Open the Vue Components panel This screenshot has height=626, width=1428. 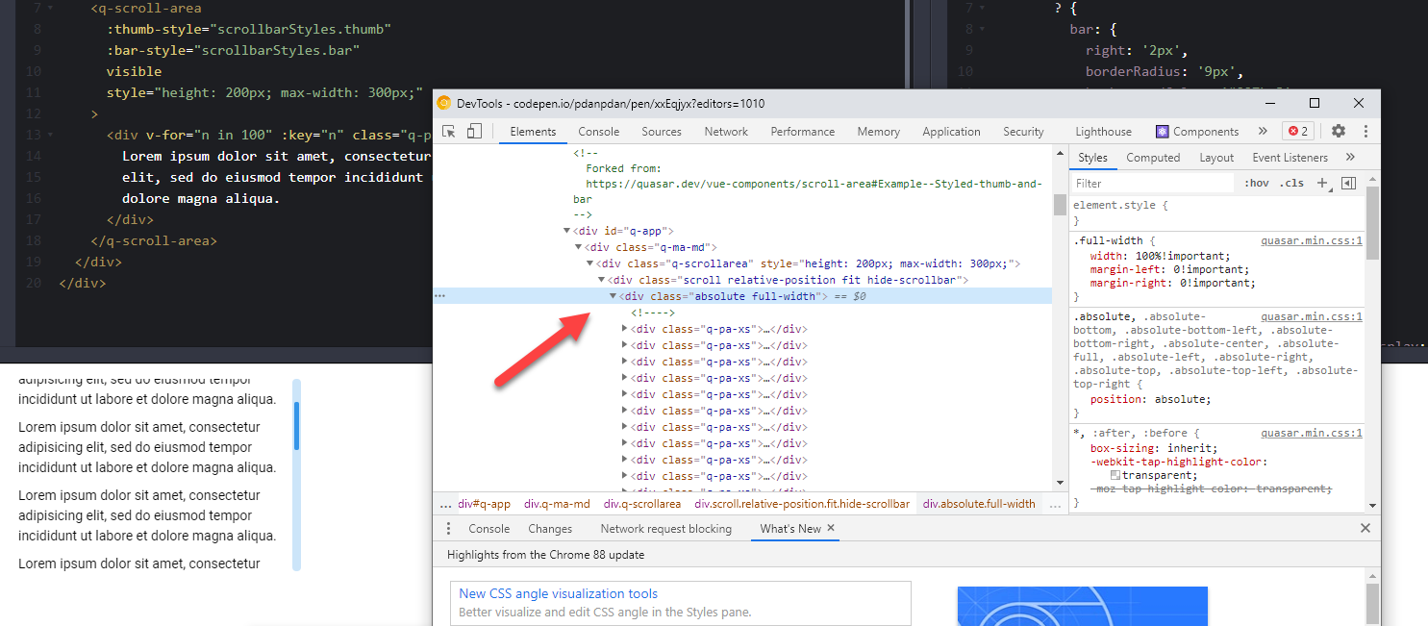point(1197,131)
